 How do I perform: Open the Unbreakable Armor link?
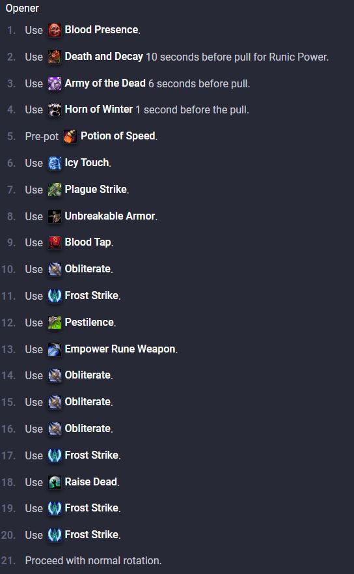coord(110,216)
